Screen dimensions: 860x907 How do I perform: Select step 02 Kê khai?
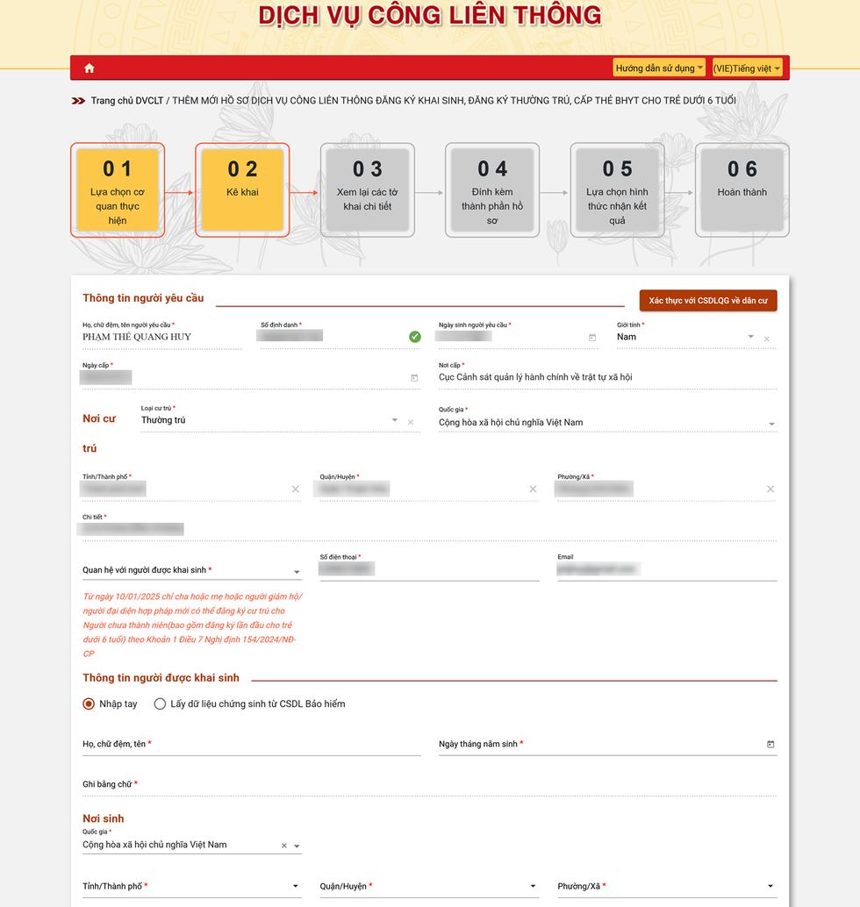coord(242,190)
